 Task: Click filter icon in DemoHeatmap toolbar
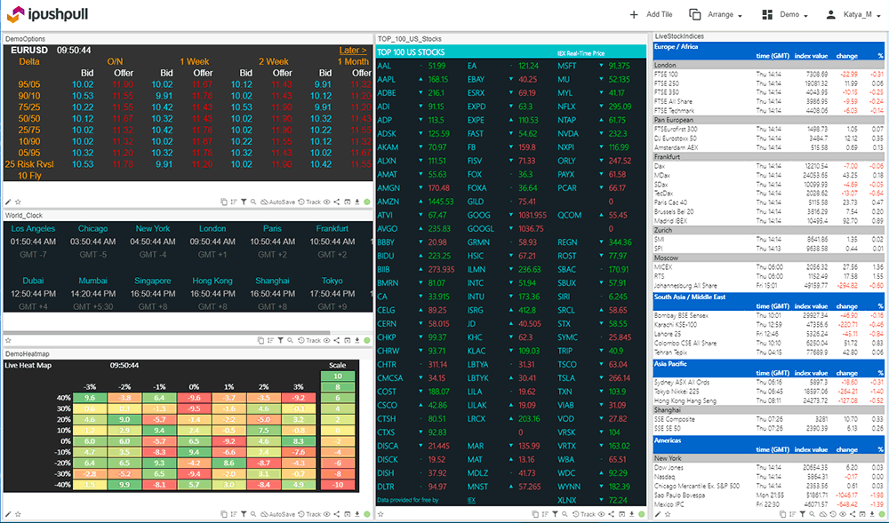click(x=244, y=514)
